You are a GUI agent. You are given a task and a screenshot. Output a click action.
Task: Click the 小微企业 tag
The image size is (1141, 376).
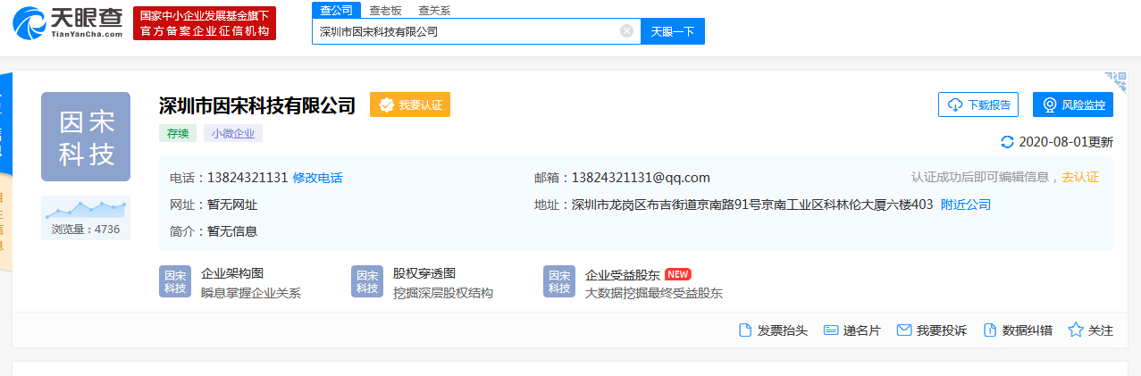pos(233,133)
